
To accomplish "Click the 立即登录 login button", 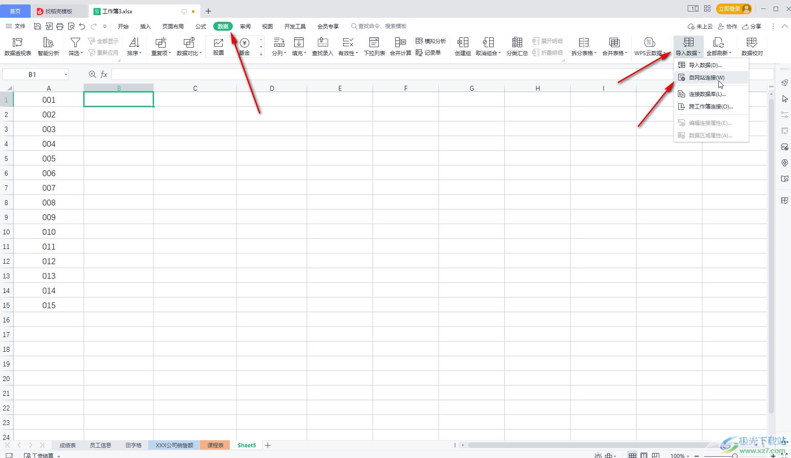I will (x=734, y=8).
